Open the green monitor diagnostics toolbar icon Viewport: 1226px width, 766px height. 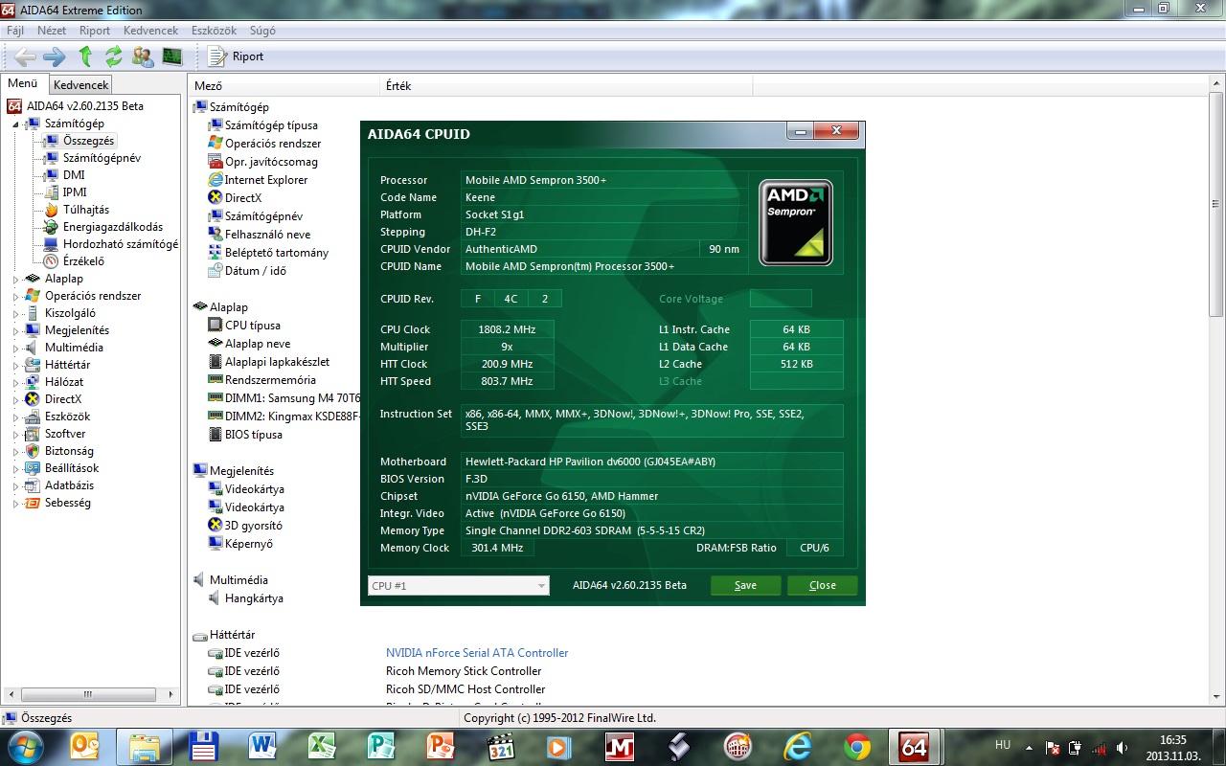coord(172,56)
